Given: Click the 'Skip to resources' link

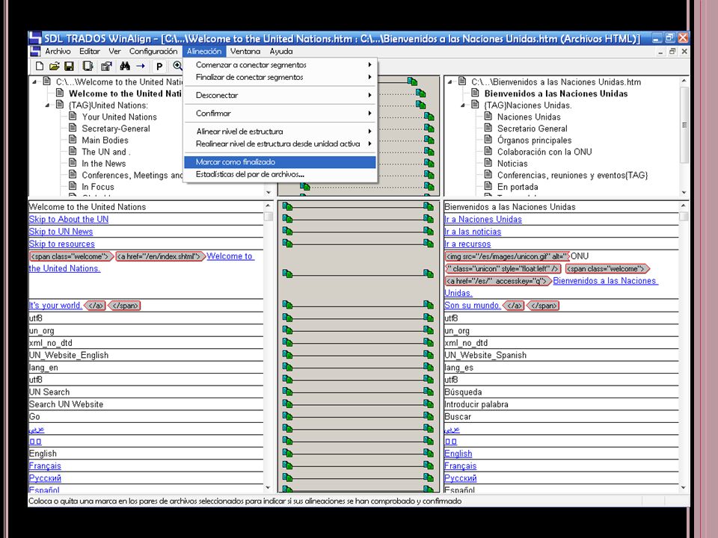Looking at the screenshot, I should (62, 244).
